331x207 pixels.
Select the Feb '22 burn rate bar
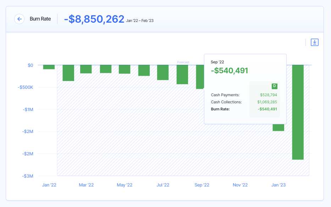click(x=68, y=73)
